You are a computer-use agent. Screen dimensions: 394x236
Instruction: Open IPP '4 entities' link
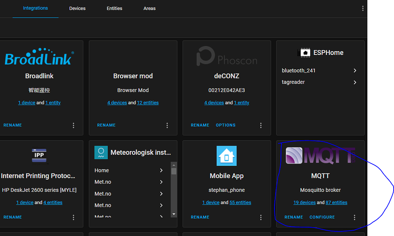53,202
